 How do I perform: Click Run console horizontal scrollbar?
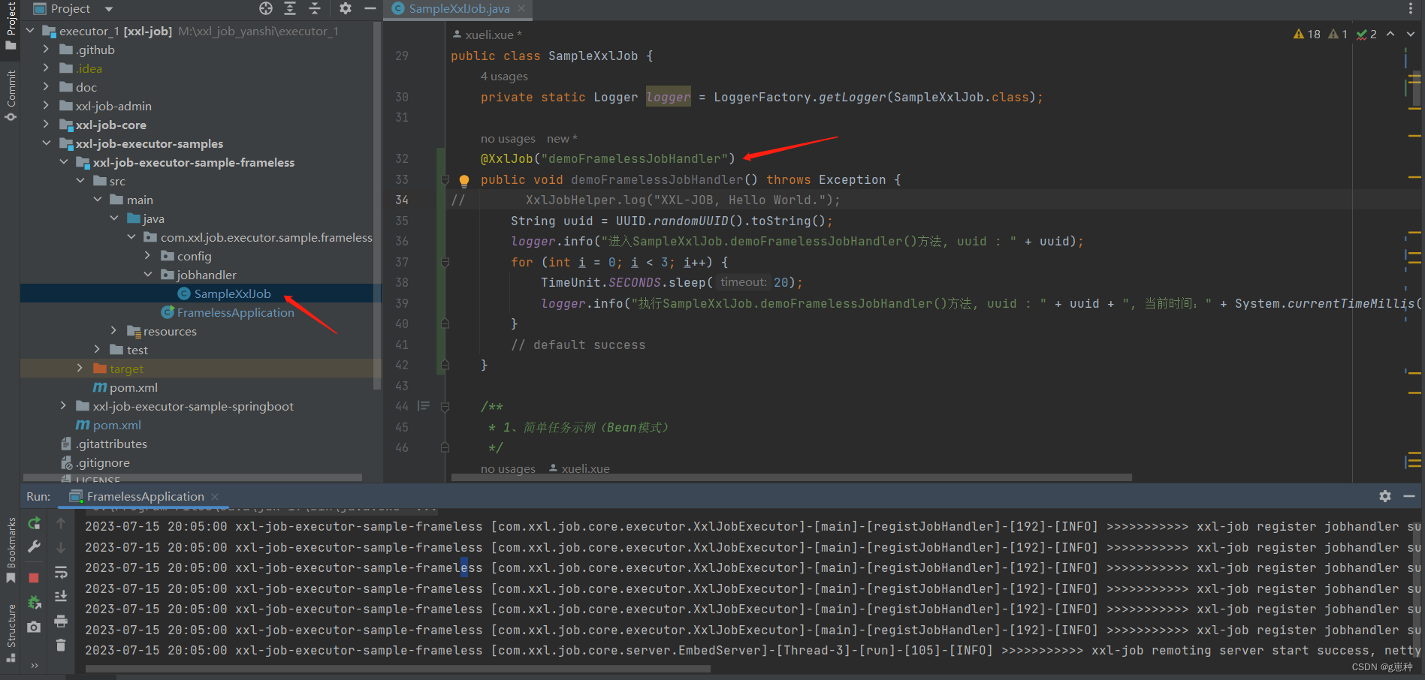click(397, 668)
